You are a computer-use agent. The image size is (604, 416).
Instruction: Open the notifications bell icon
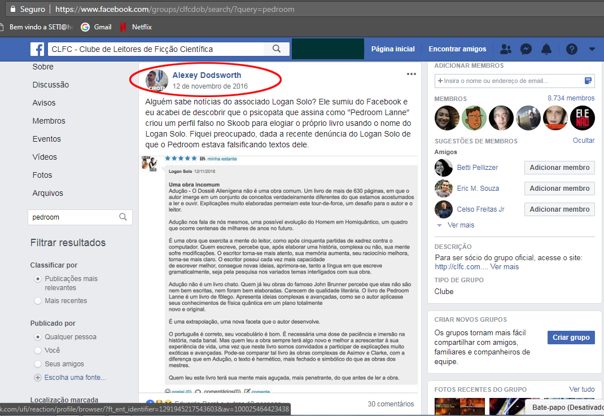(x=546, y=49)
